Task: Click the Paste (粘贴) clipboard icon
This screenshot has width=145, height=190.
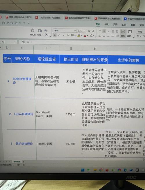Action: pos(40,30)
